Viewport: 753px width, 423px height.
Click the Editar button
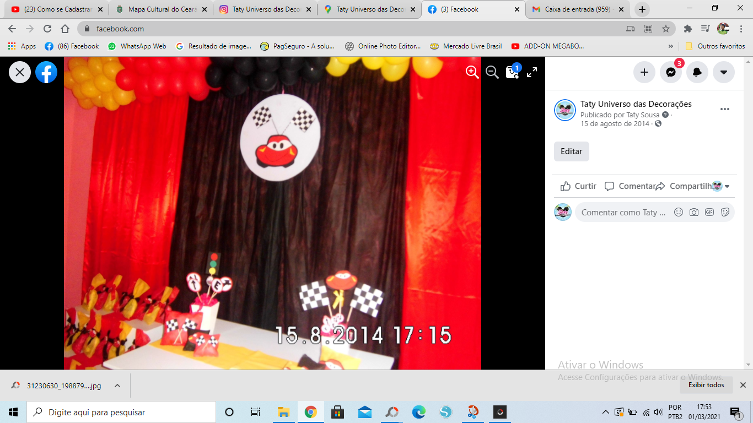(x=571, y=151)
